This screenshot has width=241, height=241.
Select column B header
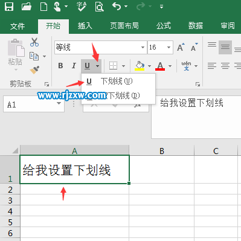(162, 150)
